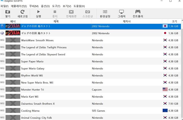Click the 505 Games maker cell

pos(98,111)
